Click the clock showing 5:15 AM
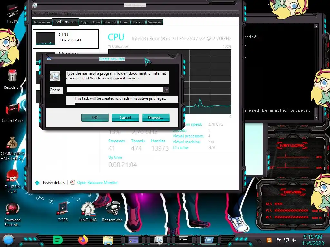Screen dimensions: 330x247 pos(313,237)
